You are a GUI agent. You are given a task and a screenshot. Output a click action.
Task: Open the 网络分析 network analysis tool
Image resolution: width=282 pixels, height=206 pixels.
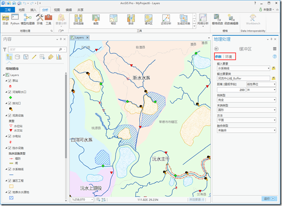point(203,20)
